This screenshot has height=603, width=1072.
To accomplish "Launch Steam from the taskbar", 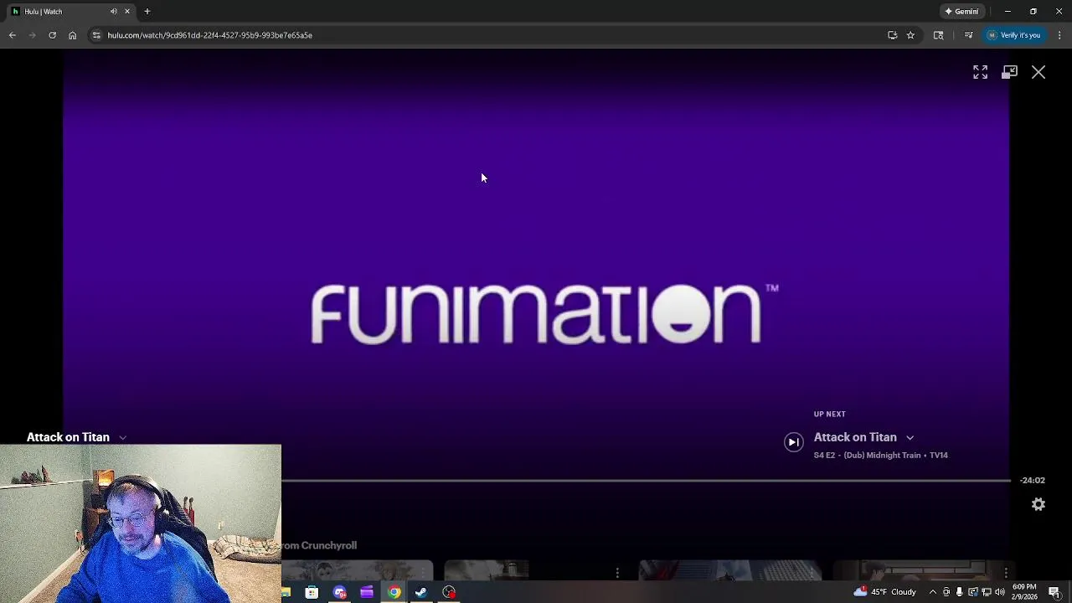I will pyautogui.click(x=421, y=592).
